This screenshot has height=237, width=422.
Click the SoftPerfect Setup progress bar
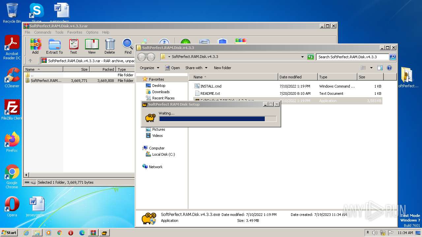tap(218, 119)
